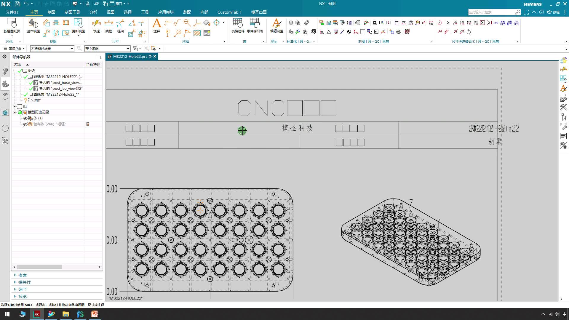Toggle checkmark for post_base_view import
Viewport: 569px width, 320px height.
click(x=31, y=83)
